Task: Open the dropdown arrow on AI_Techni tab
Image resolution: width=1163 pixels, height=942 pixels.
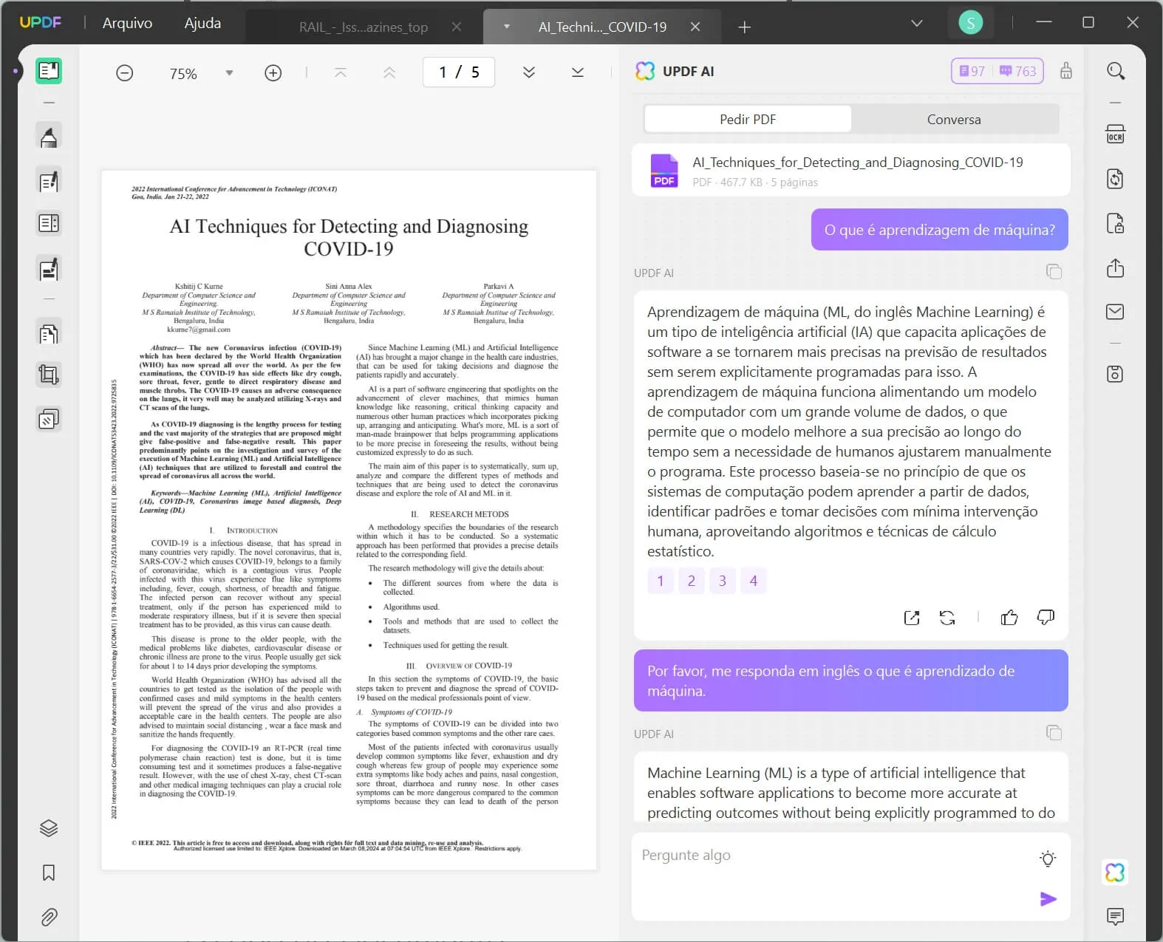Action: coord(507,27)
